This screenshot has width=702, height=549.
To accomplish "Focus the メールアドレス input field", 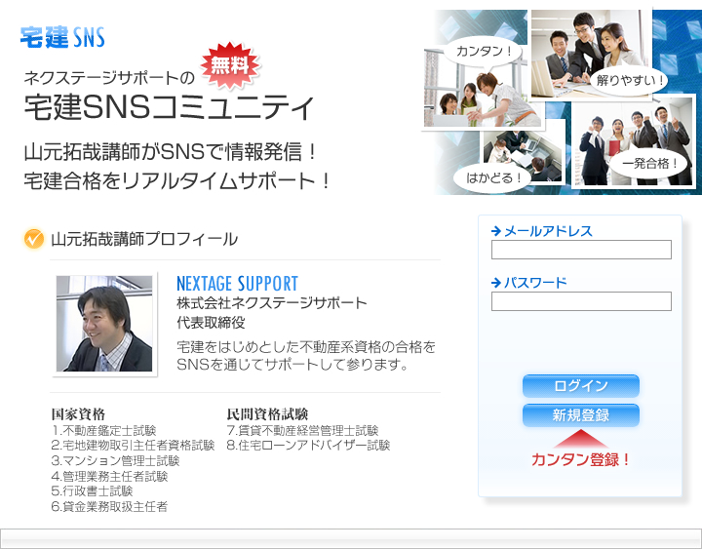I will tap(581, 250).
